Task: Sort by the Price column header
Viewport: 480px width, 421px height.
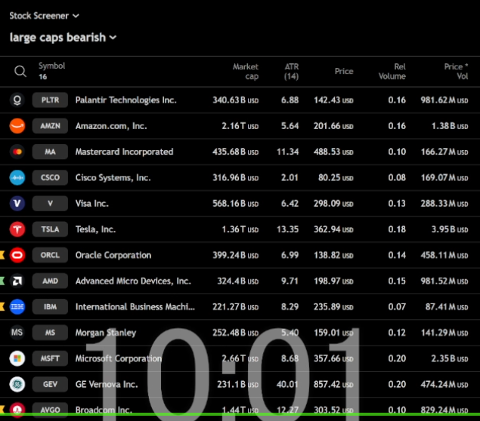Action: point(344,71)
